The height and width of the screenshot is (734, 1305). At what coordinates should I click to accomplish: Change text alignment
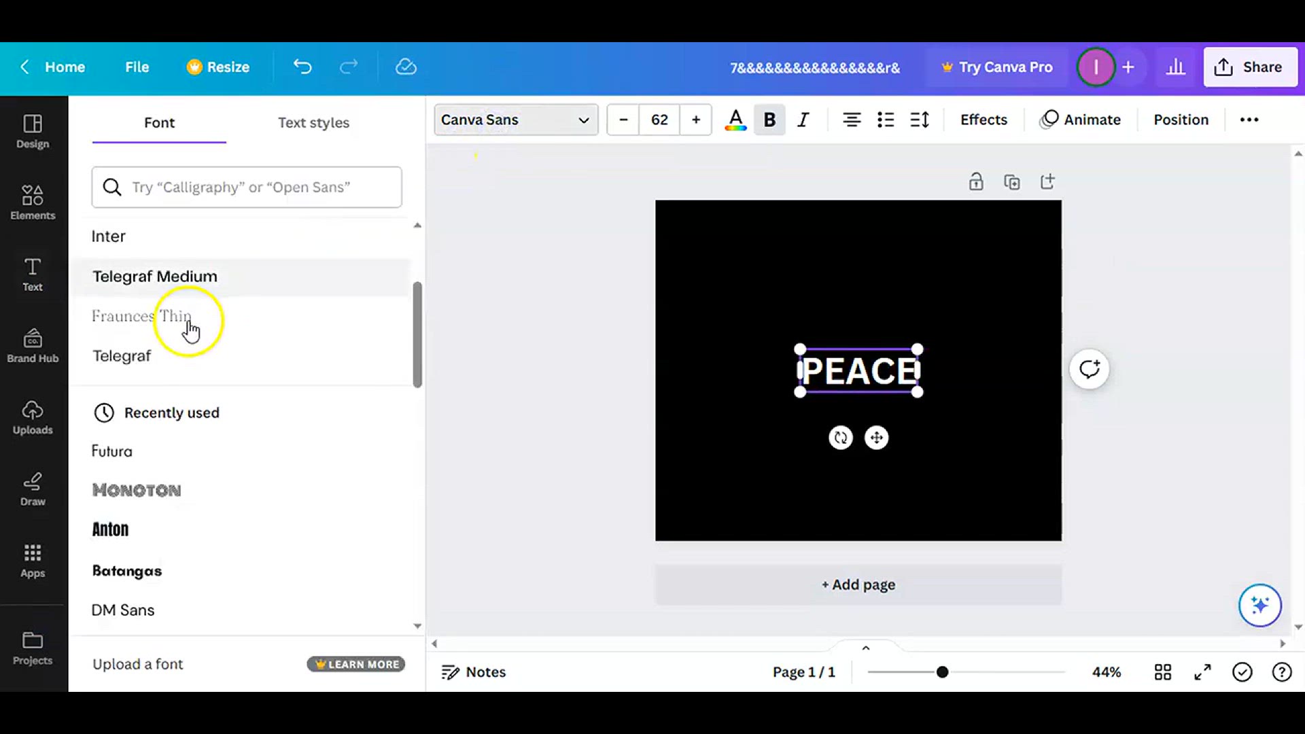point(852,120)
